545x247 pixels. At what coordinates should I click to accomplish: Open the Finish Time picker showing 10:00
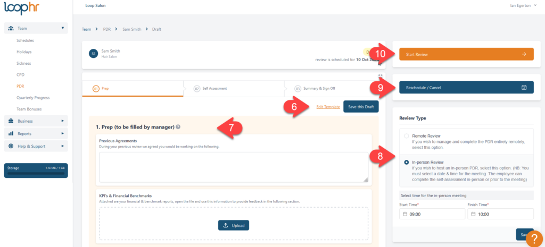[500, 214]
